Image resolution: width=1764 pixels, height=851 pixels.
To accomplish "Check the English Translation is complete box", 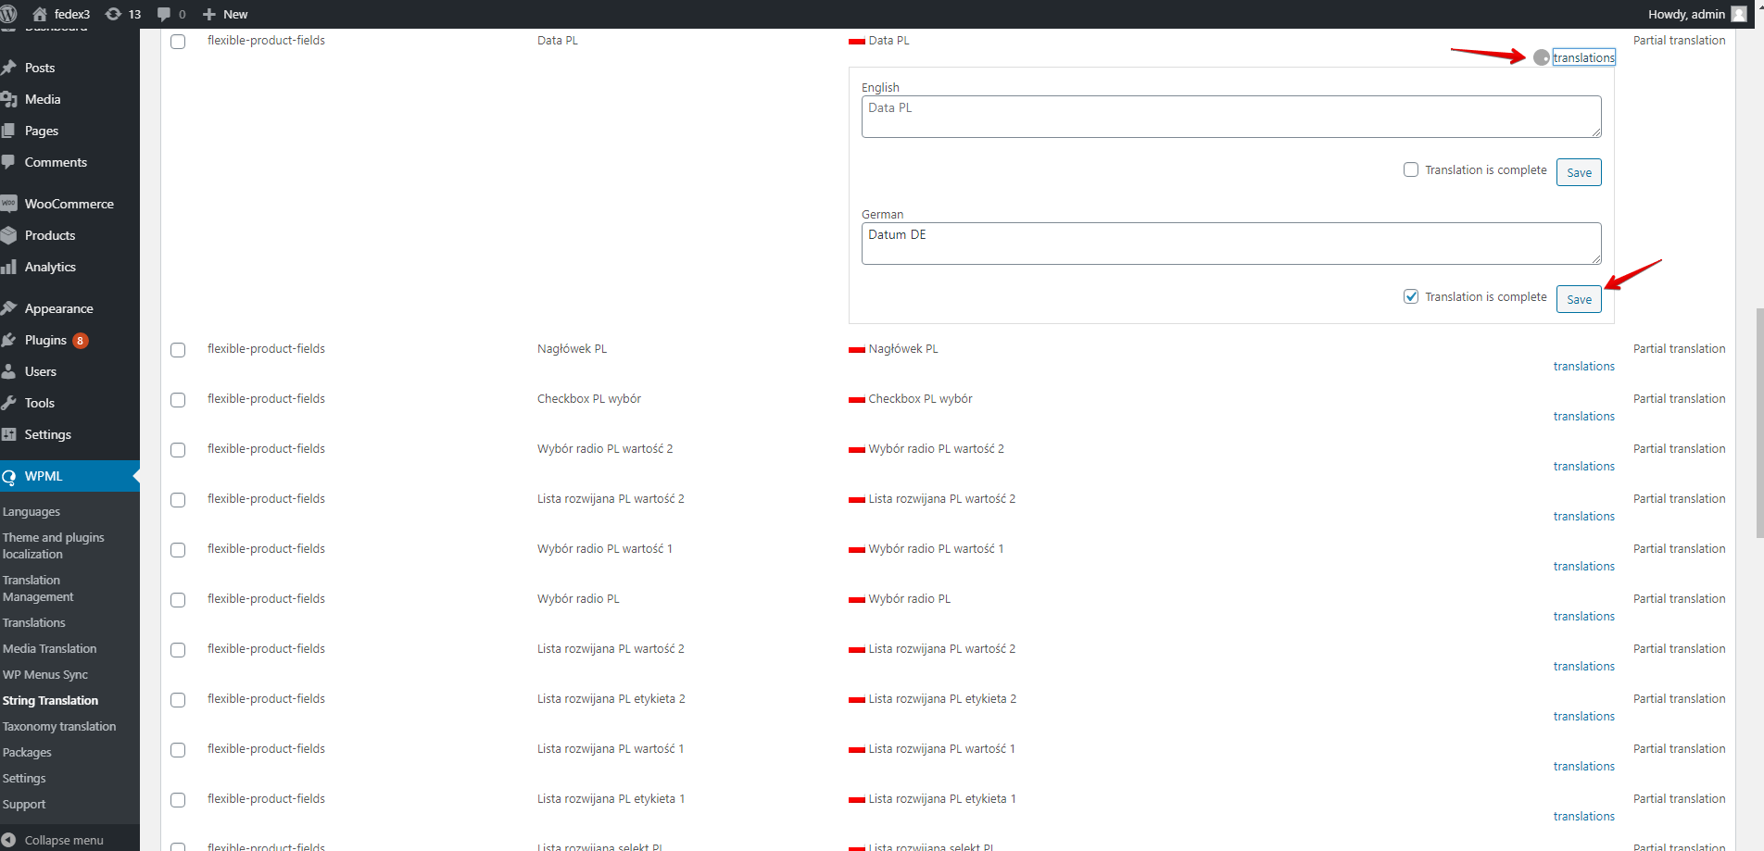I will pos(1411,169).
